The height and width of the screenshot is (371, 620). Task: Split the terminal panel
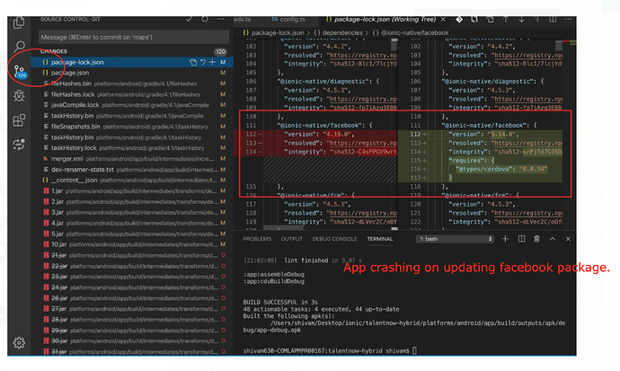pos(521,239)
